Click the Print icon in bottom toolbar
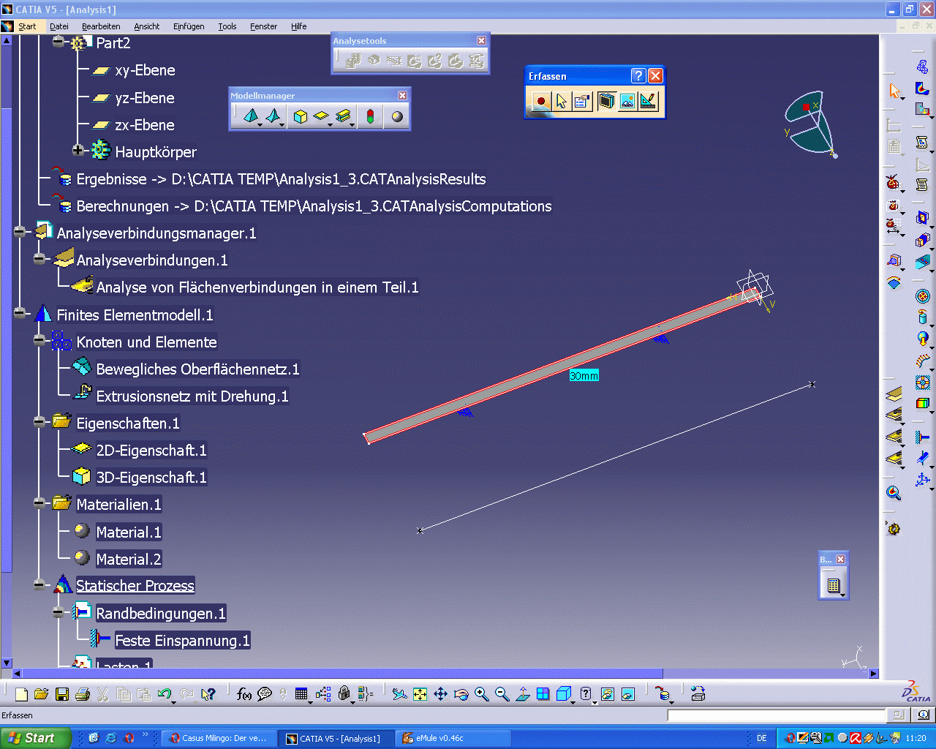936x749 pixels. click(x=83, y=694)
